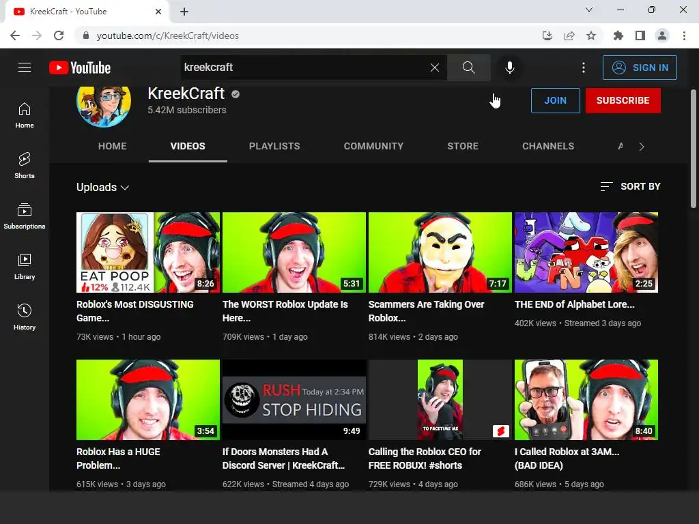Viewport: 699px width, 524px height.
Task: Open the Community tab
Action: pos(373,146)
